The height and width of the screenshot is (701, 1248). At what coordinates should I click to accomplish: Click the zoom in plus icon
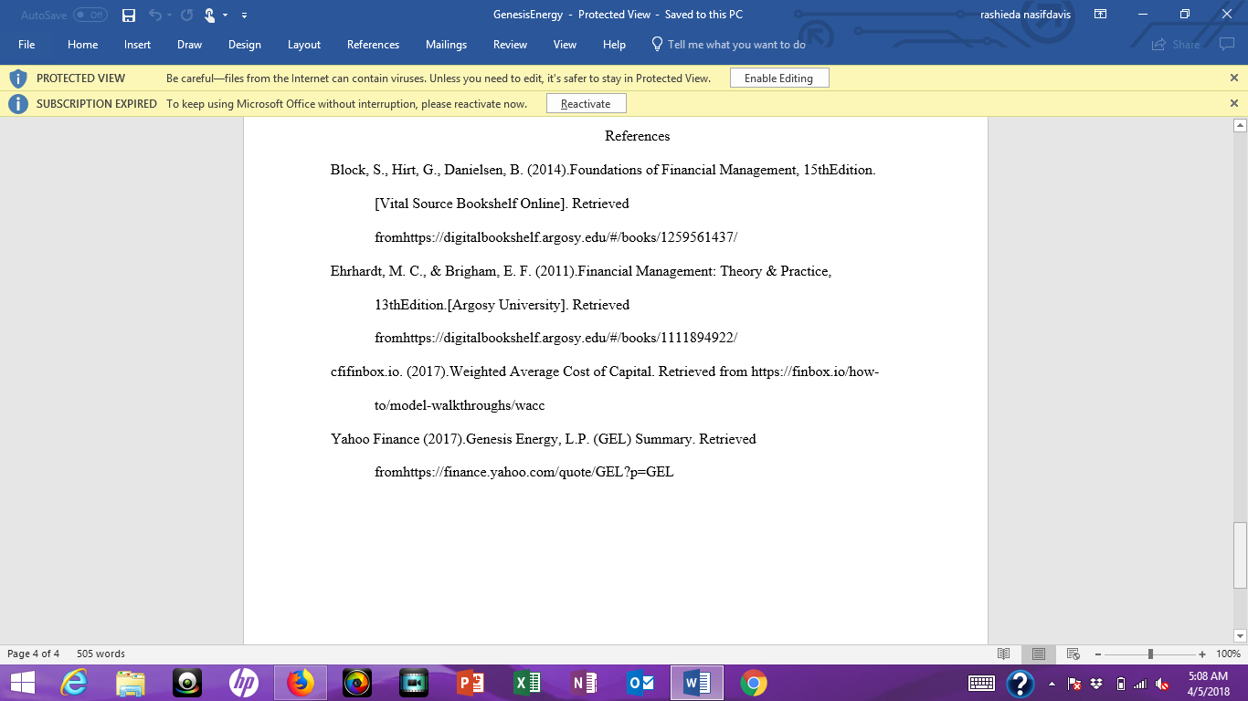[1202, 654]
